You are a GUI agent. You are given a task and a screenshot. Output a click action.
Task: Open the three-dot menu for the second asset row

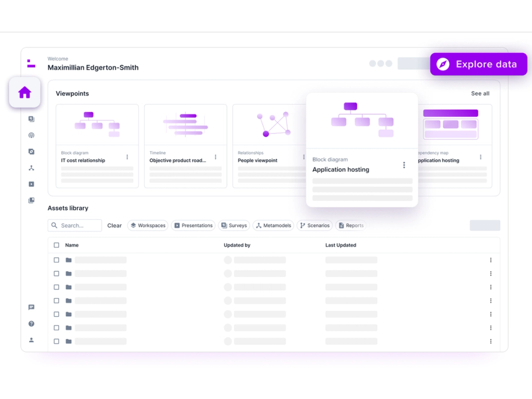tap(491, 274)
